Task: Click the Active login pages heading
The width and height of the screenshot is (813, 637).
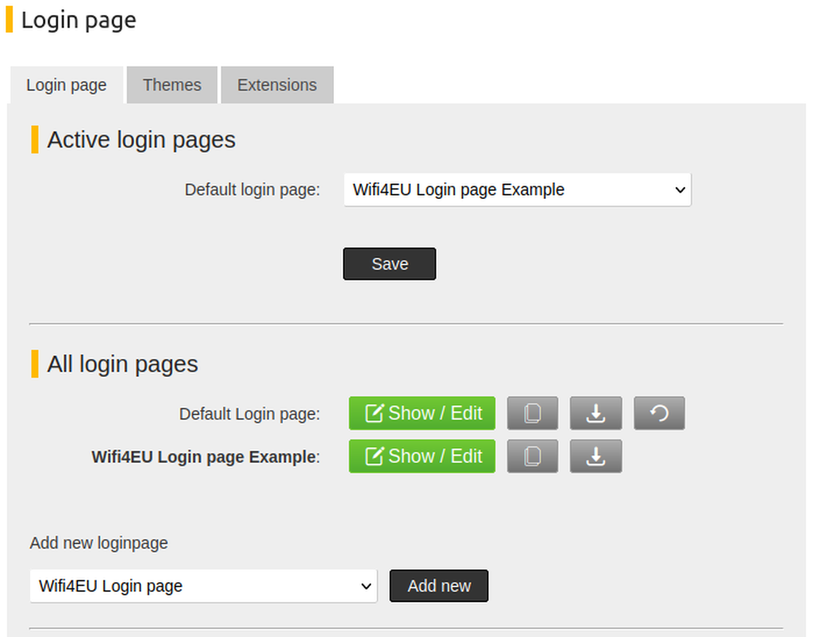Action: (x=141, y=139)
